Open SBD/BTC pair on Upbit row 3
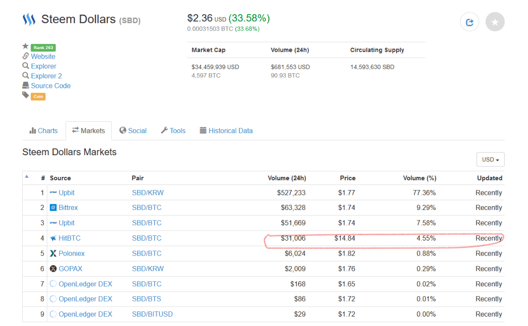Viewport: 528px width, 326px height. (147, 223)
